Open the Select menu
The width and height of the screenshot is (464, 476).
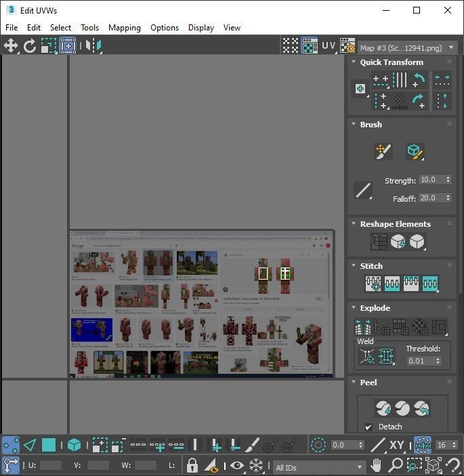[x=60, y=28]
